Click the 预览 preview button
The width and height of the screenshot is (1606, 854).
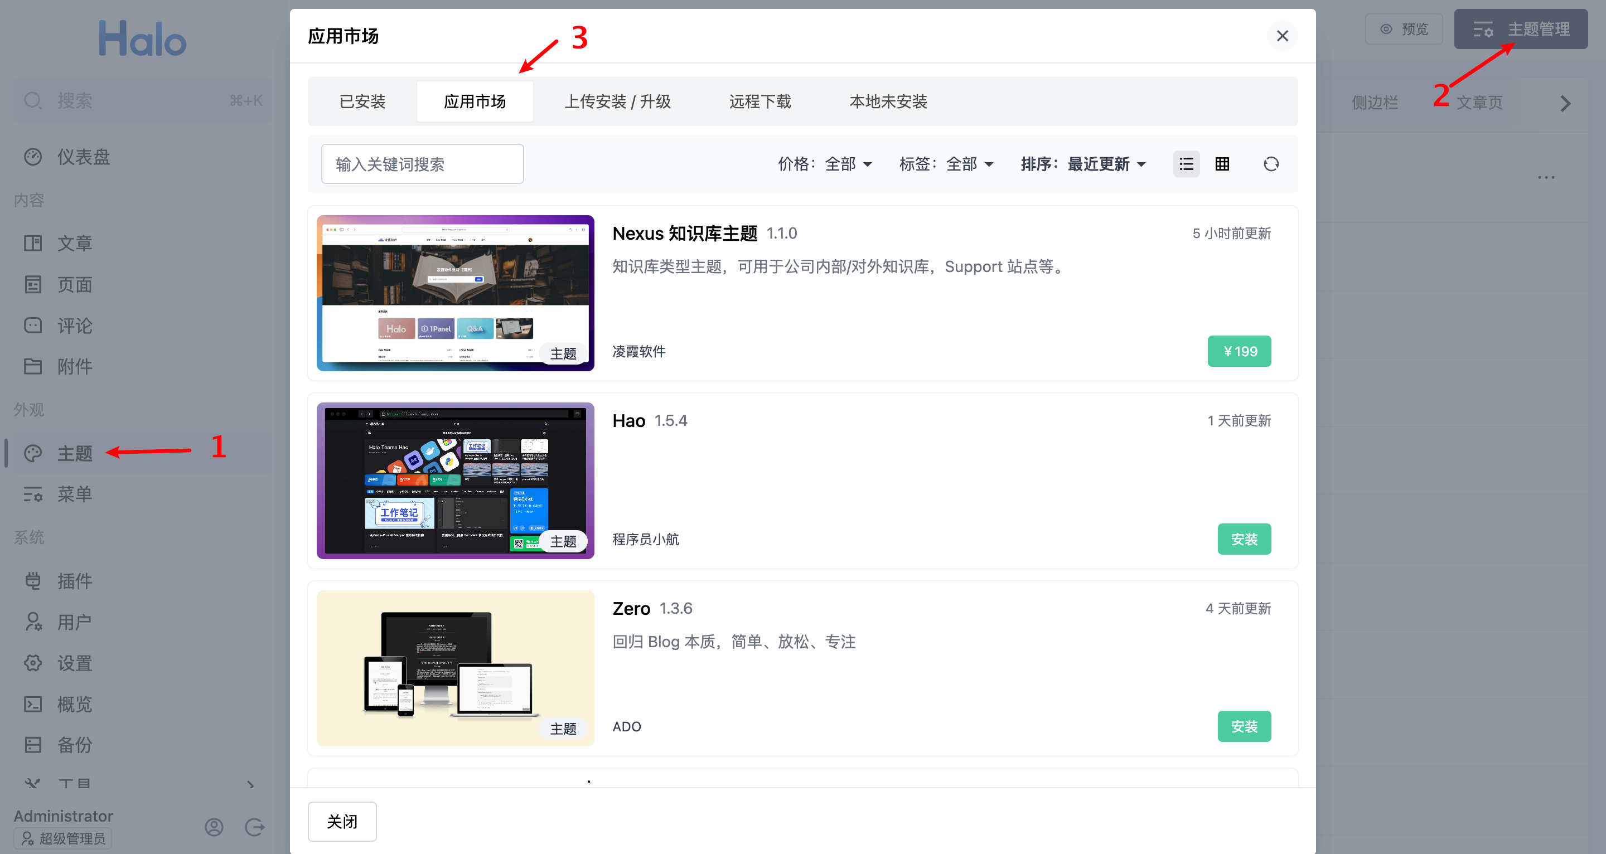(x=1404, y=30)
